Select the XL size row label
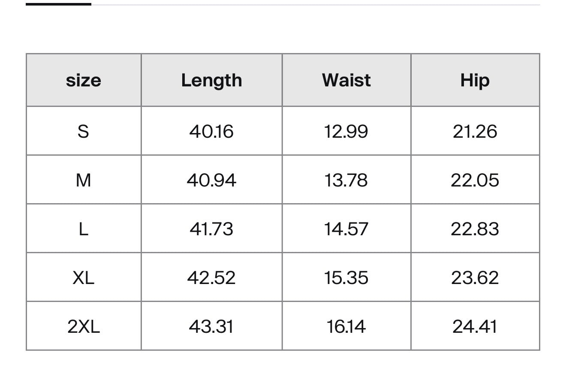566x373 pixels. [84, 278]
